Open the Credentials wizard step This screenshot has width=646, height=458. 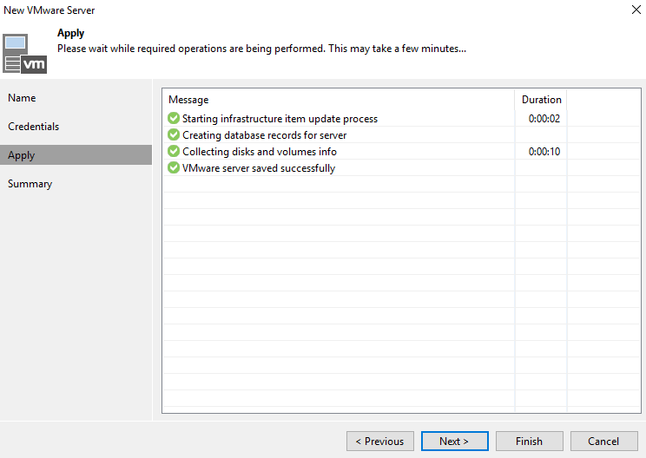pyautogui.click(x=76, y=127)
